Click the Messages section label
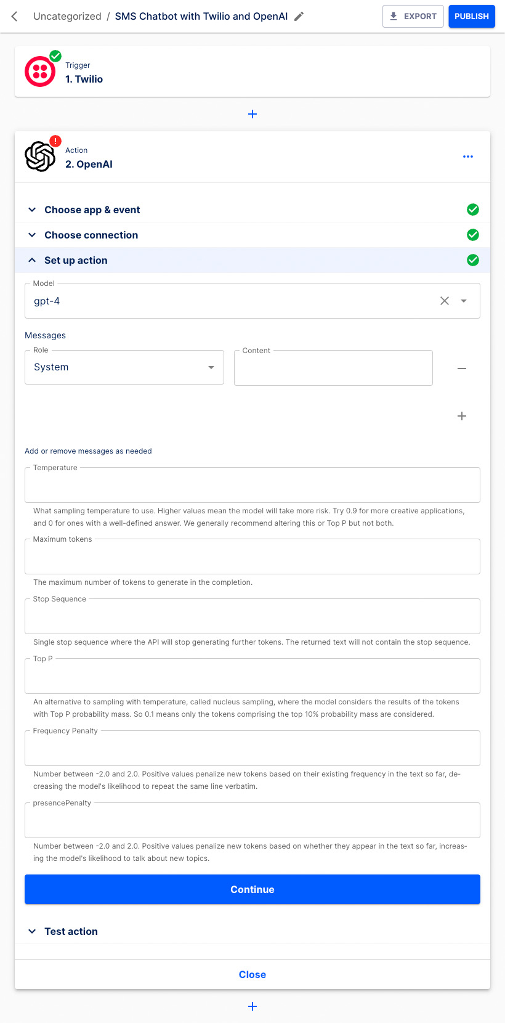 (x=45, y=335)
